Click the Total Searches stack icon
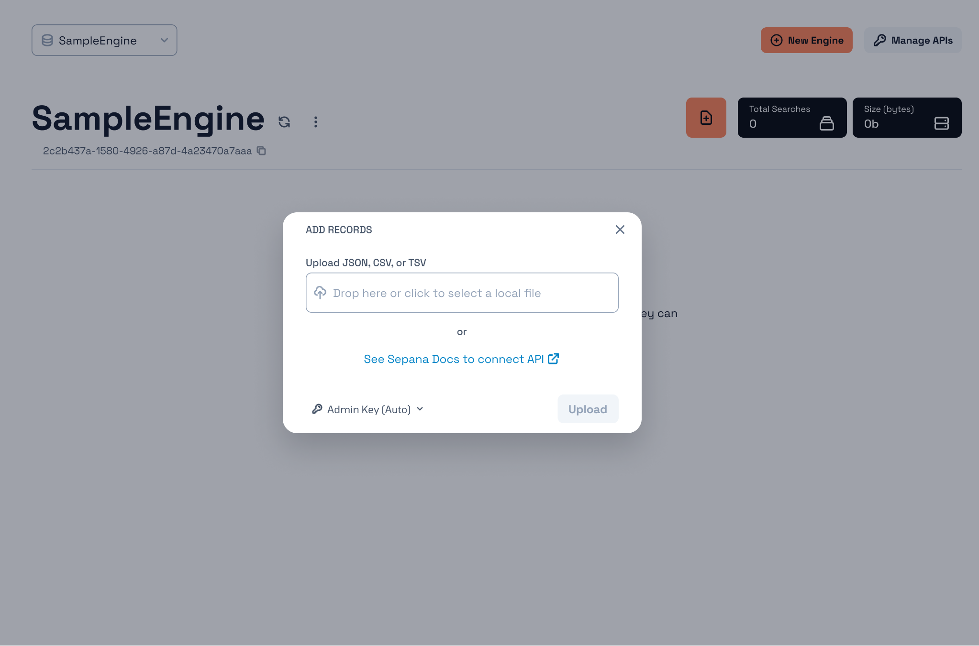Image resolution: width=979 pixels, height=646 pixels. pyautogui.click(x=826, y=123)
